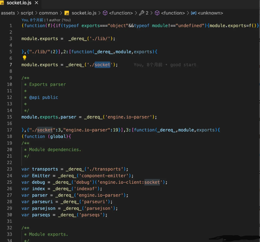This screenshot has width=260, height=242.
Task: Click the variable icon beside <unknown>
Action: (x=193, y=13)
